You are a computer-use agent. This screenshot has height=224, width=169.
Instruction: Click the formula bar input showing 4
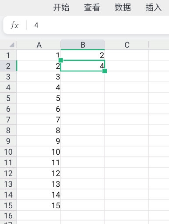98,25
